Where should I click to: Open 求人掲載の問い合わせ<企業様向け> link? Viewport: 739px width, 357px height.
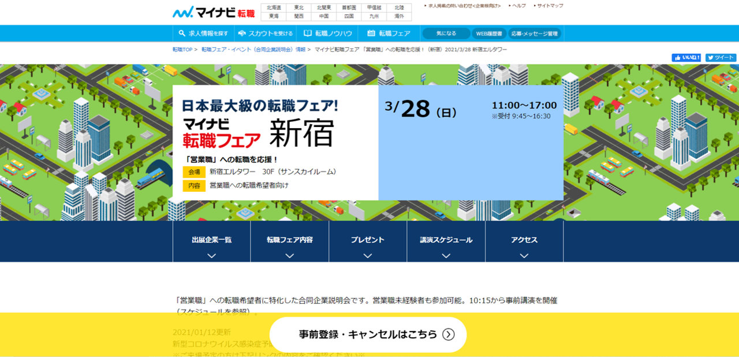463,6
